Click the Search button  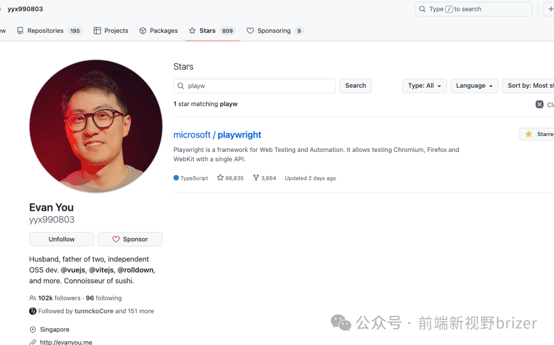point(355,86)
